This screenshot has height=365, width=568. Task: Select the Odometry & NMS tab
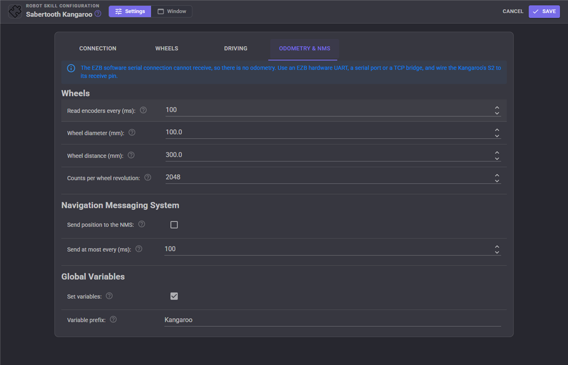[305, 48]
